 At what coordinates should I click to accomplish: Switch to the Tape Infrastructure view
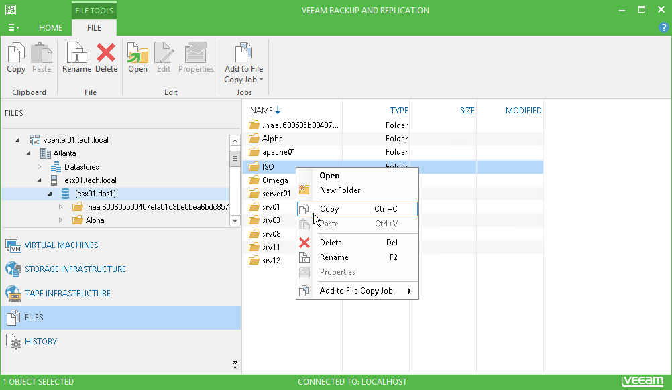[x=67, y=294]
